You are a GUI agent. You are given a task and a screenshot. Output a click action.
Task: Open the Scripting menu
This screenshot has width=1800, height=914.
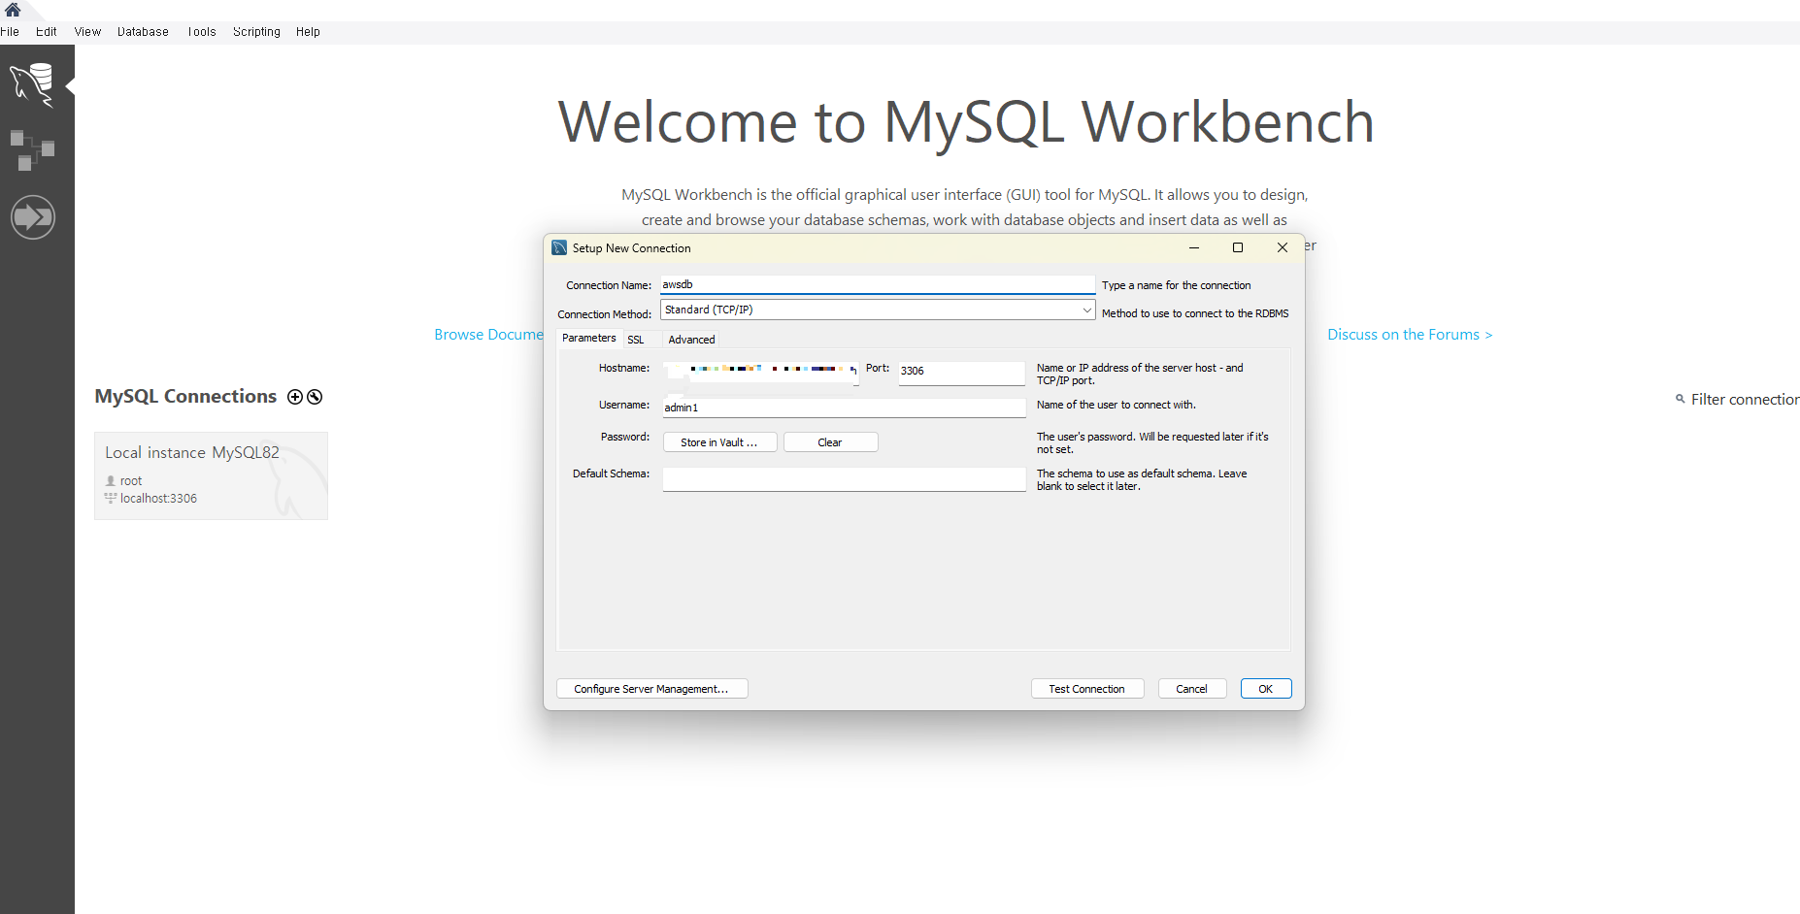[256, 32]
